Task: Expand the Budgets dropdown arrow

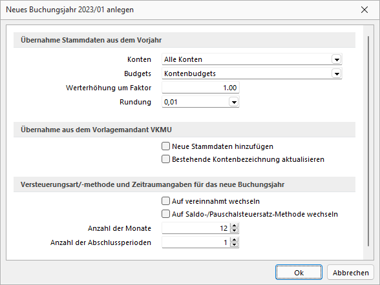Action: (x=337, y=74)
